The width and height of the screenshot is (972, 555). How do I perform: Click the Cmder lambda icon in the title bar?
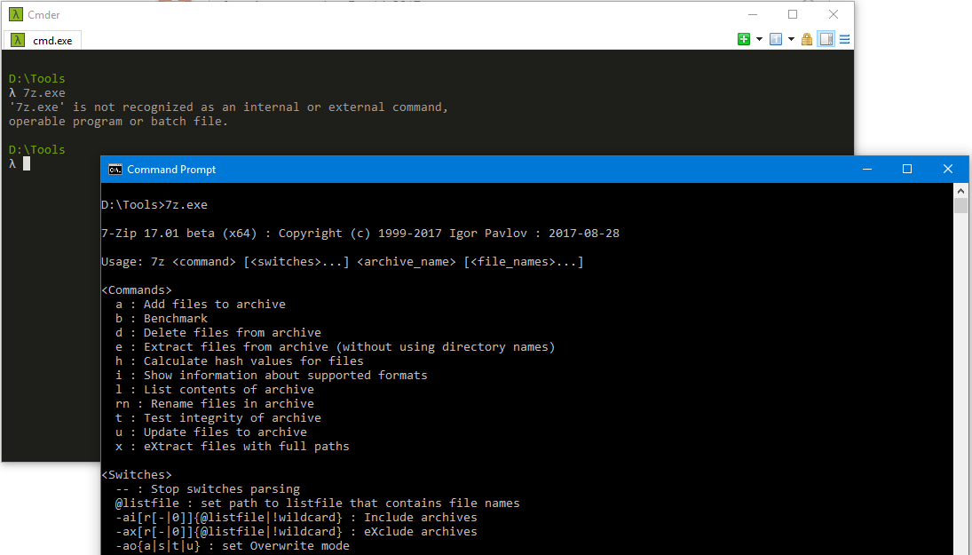click(x=18, y=14)
